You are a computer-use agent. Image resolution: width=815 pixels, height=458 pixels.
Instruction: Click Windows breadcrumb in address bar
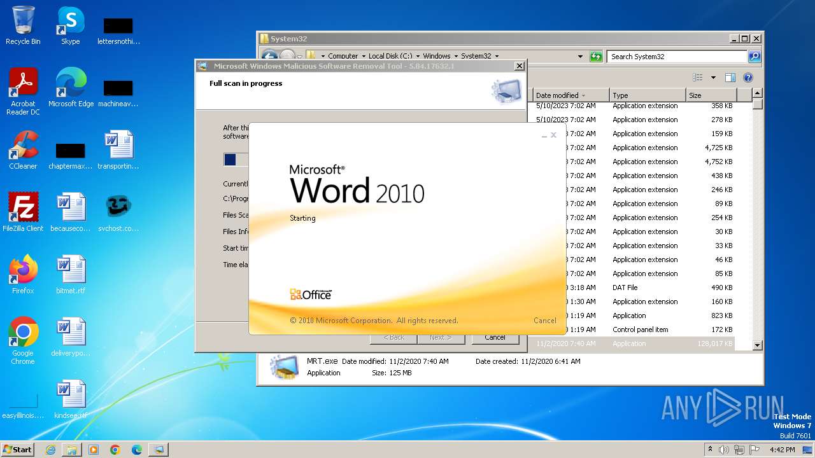pyautogui.click(x=436, y=56)
